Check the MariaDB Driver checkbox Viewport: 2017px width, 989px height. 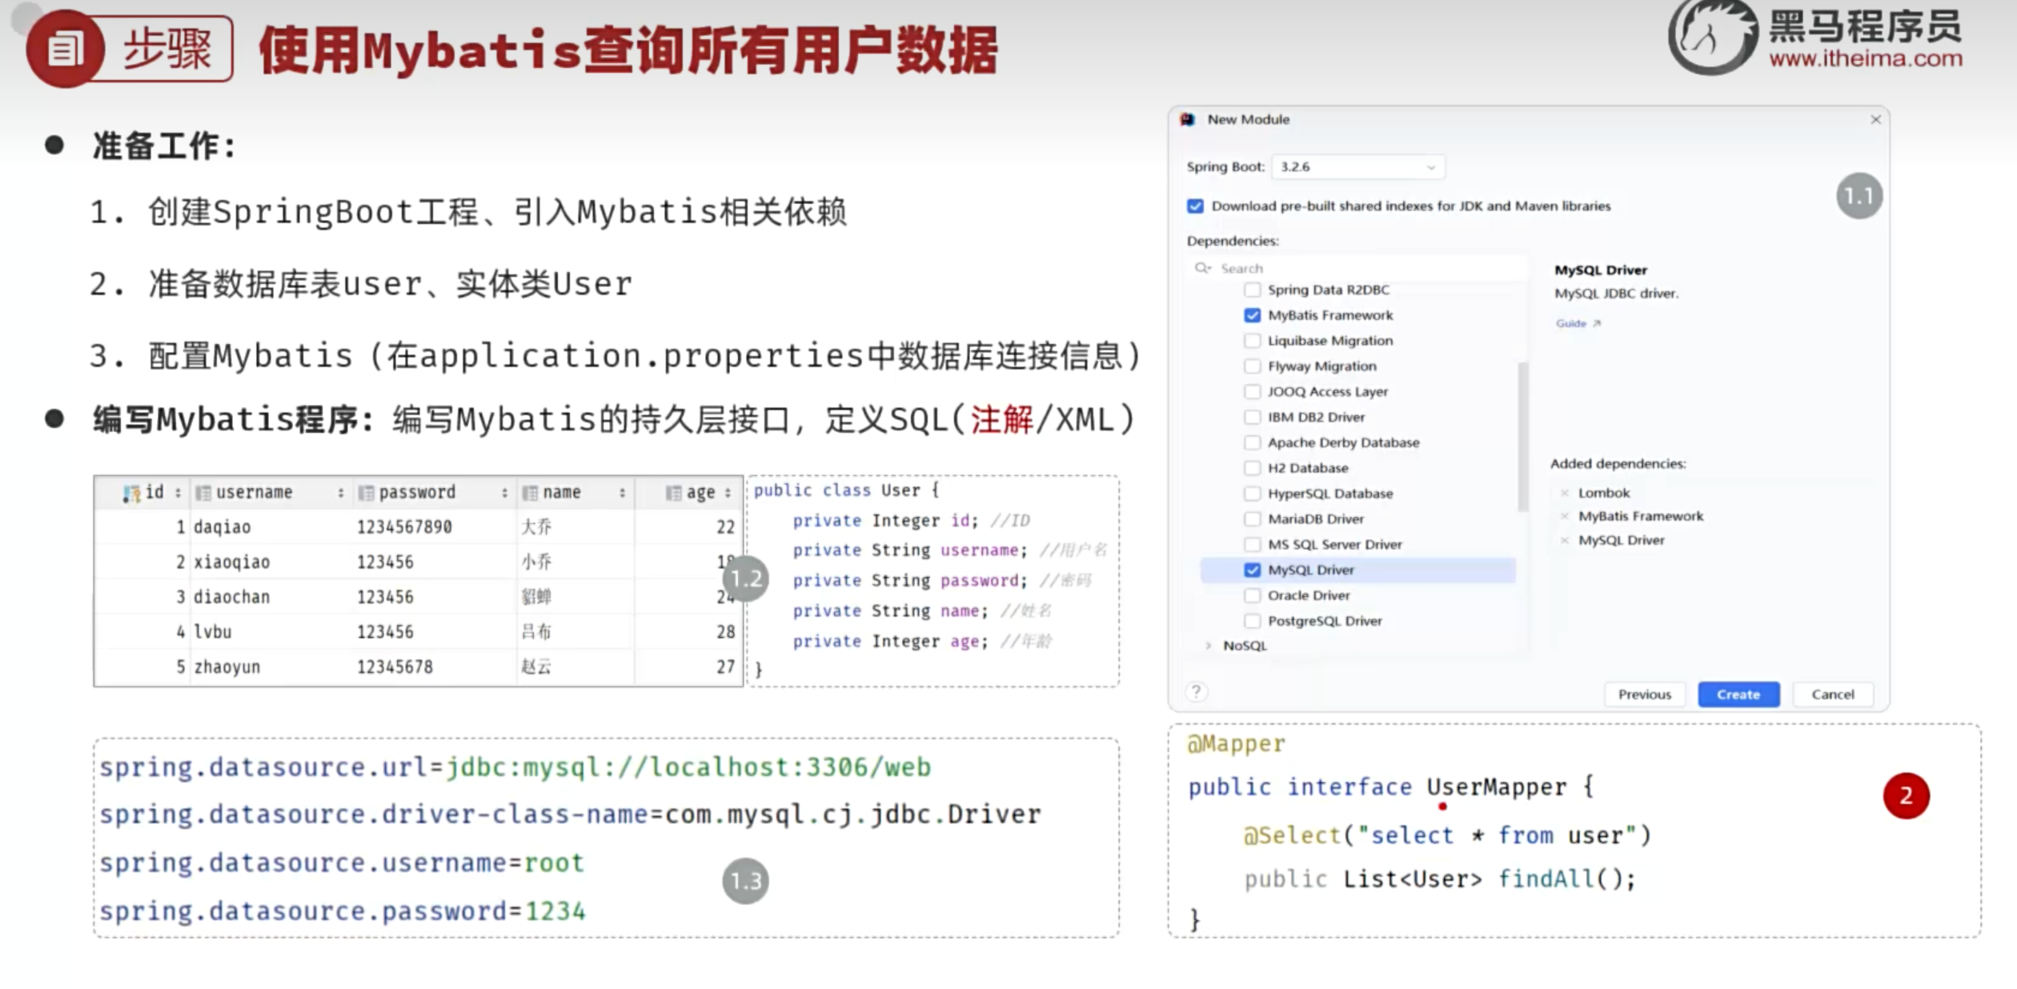point(1253,519)
